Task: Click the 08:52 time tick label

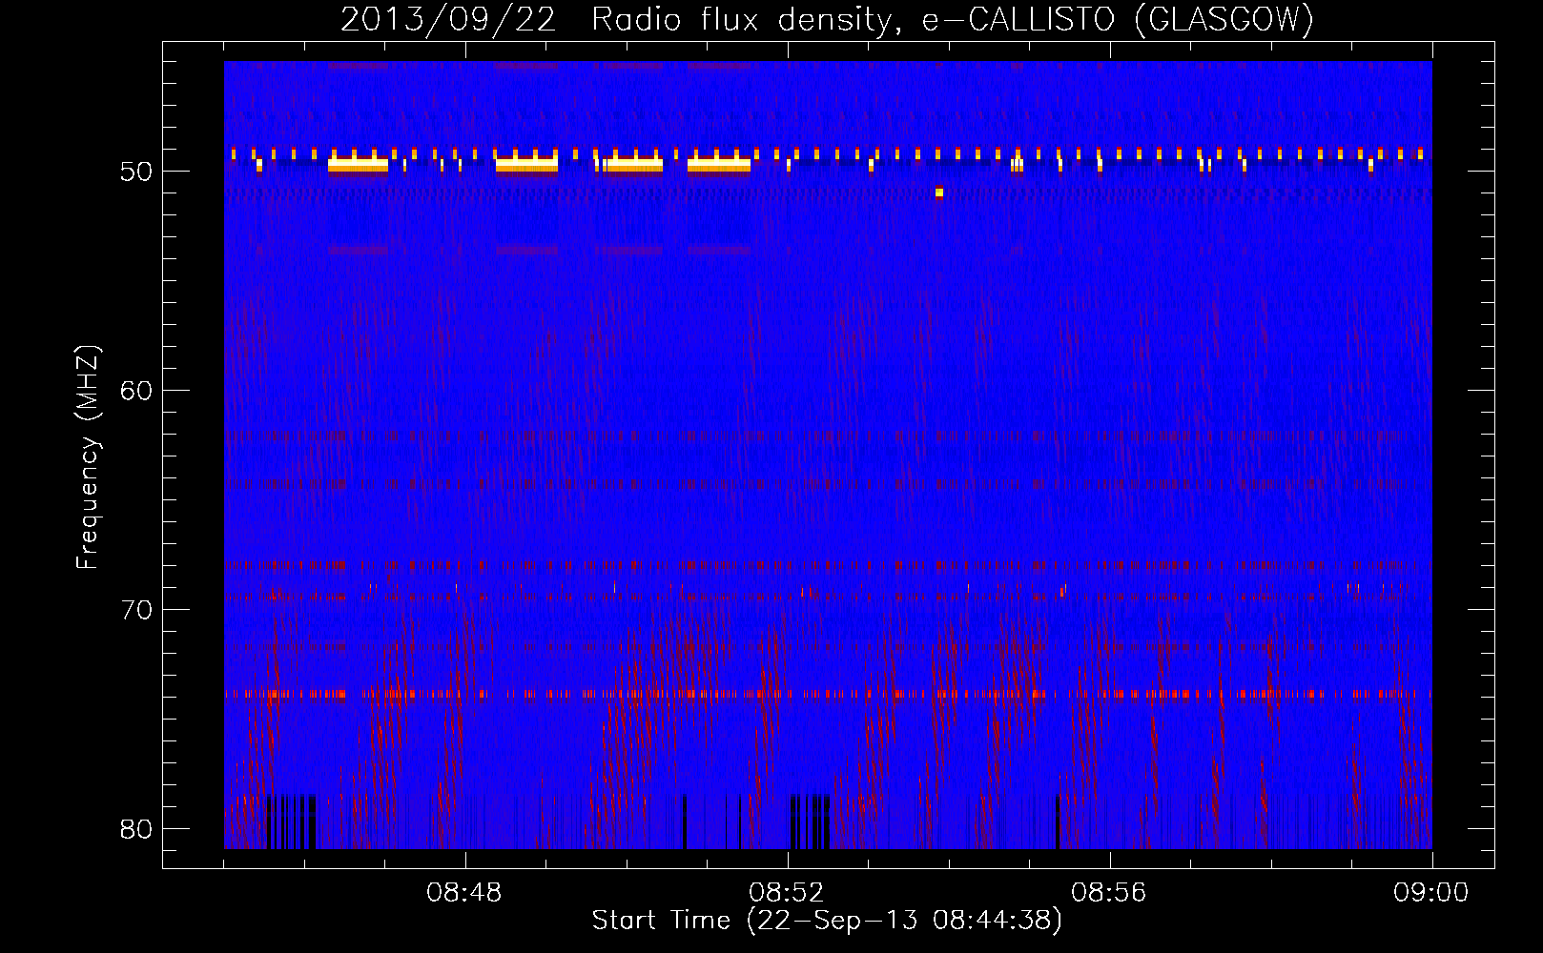Action: pyautogui.click(x=787, y=893)
